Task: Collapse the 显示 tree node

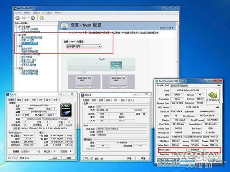Action: tap(17, 46)
